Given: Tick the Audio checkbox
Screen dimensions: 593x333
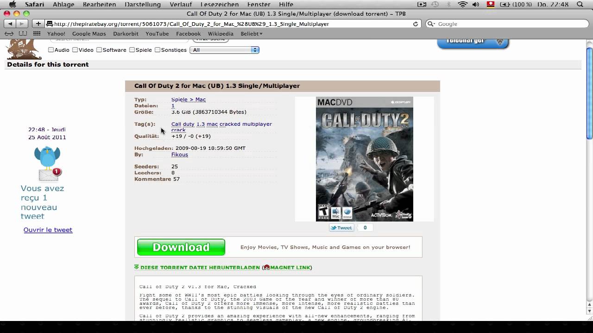Looking at the screenshot, I should (x=51, y=50).
